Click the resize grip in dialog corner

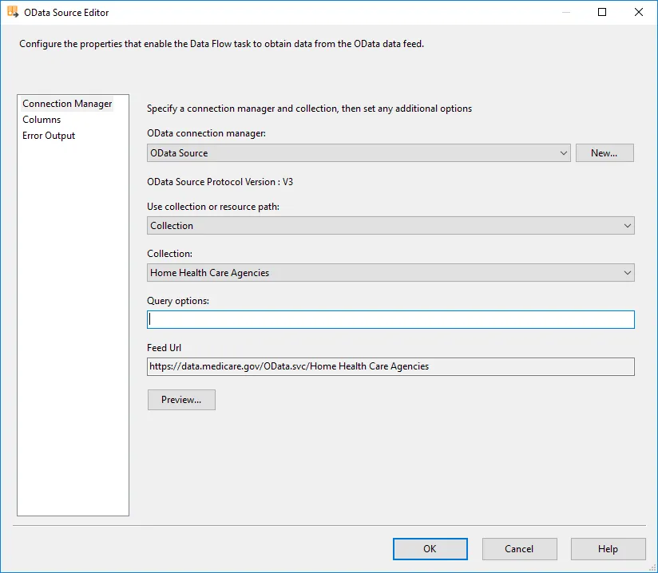pyautogui.click(x=652, y=567)
